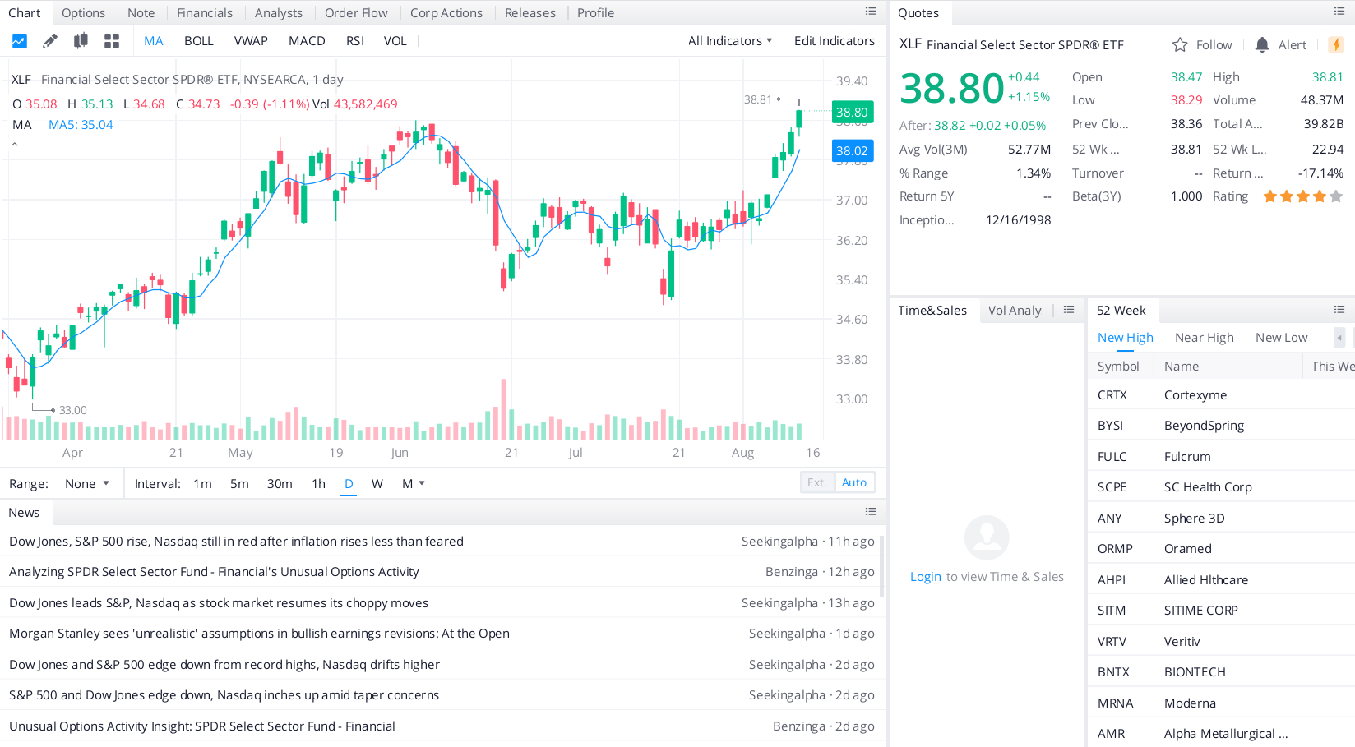Open the Analysts tab
Image resolution: width=1355 pixels, height=747 pixels.
[x=279, y=13]
